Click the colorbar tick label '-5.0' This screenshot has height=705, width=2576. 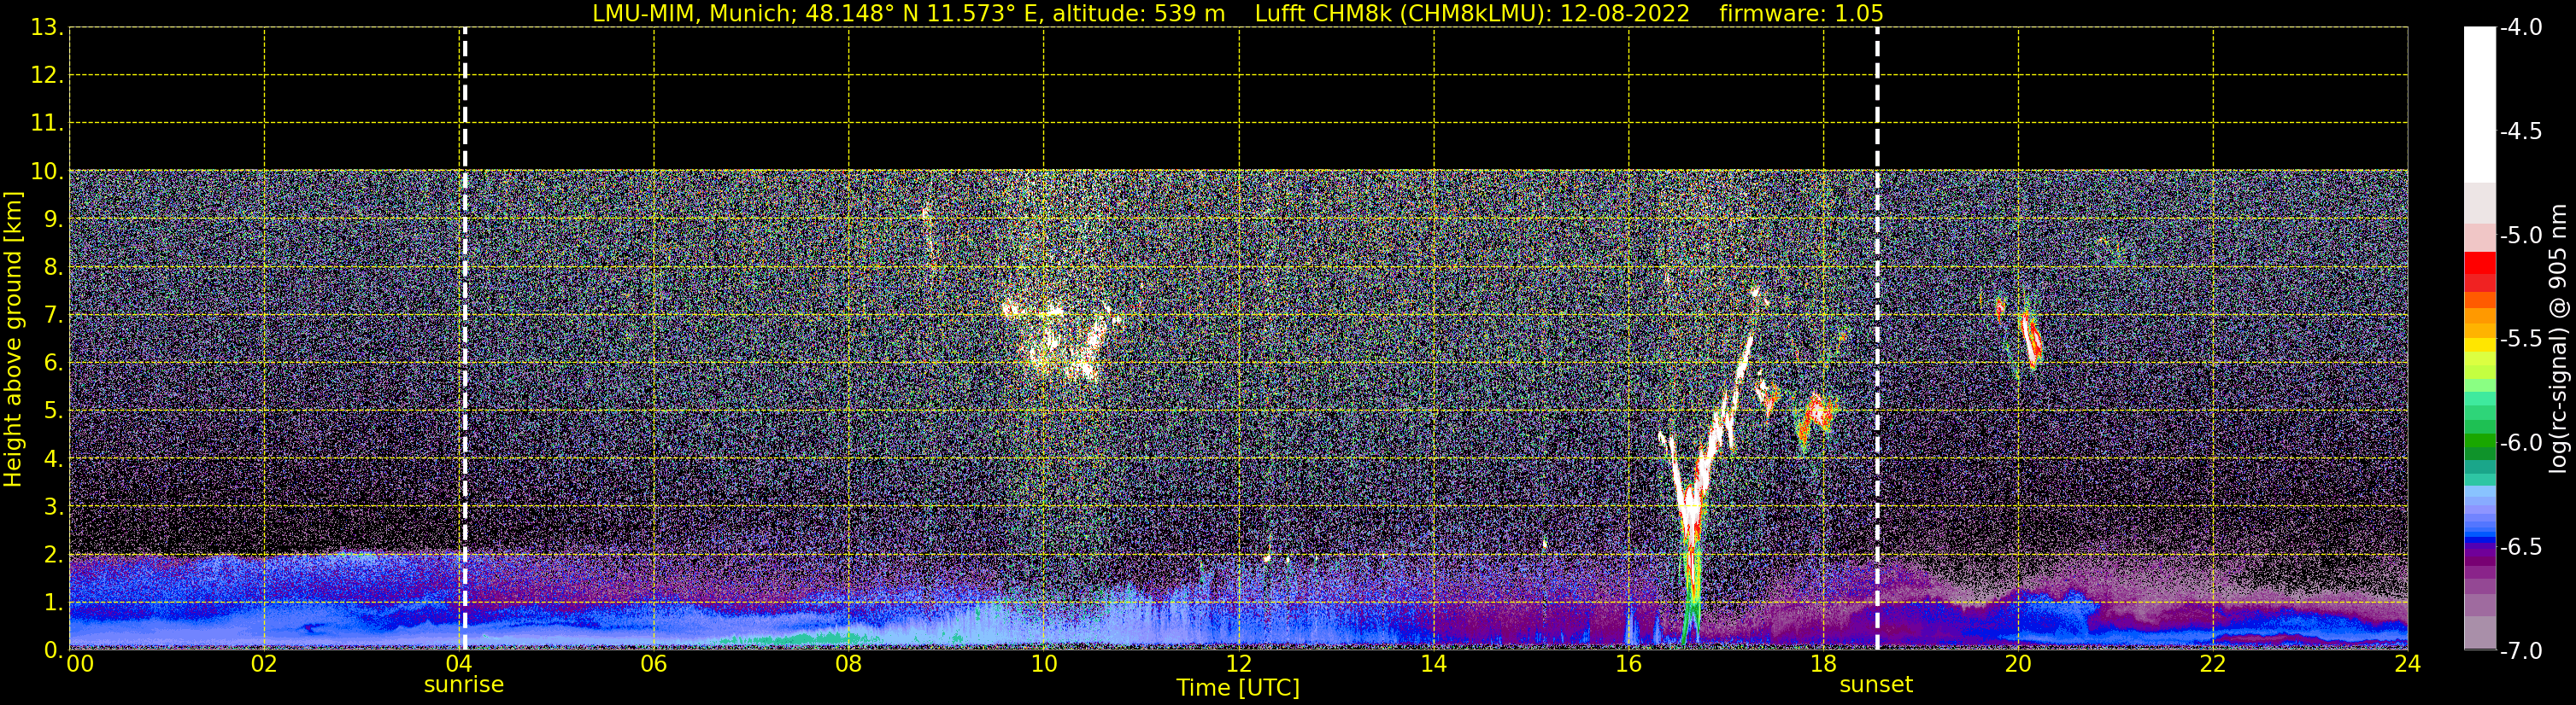tap(2520, 236)
